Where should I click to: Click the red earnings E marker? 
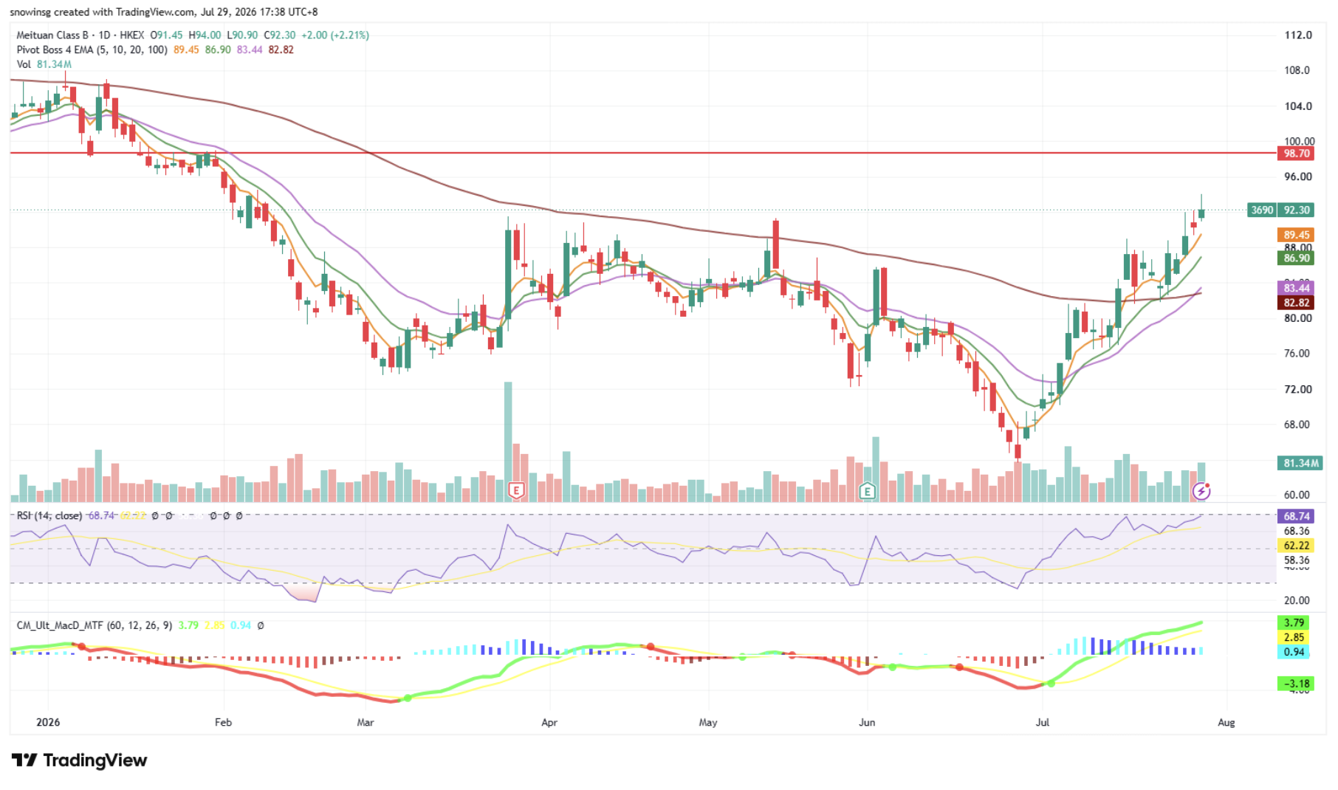[516, 490]
